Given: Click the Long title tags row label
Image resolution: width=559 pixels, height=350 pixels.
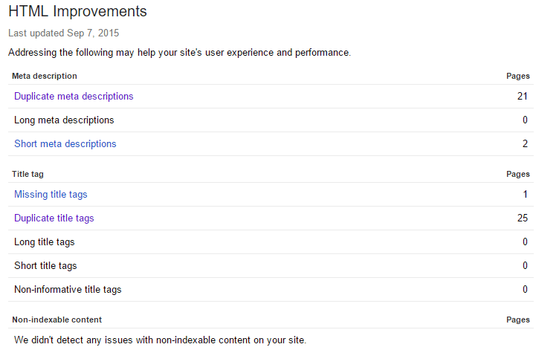Looking at the screenshot, I should coord(45,242).
